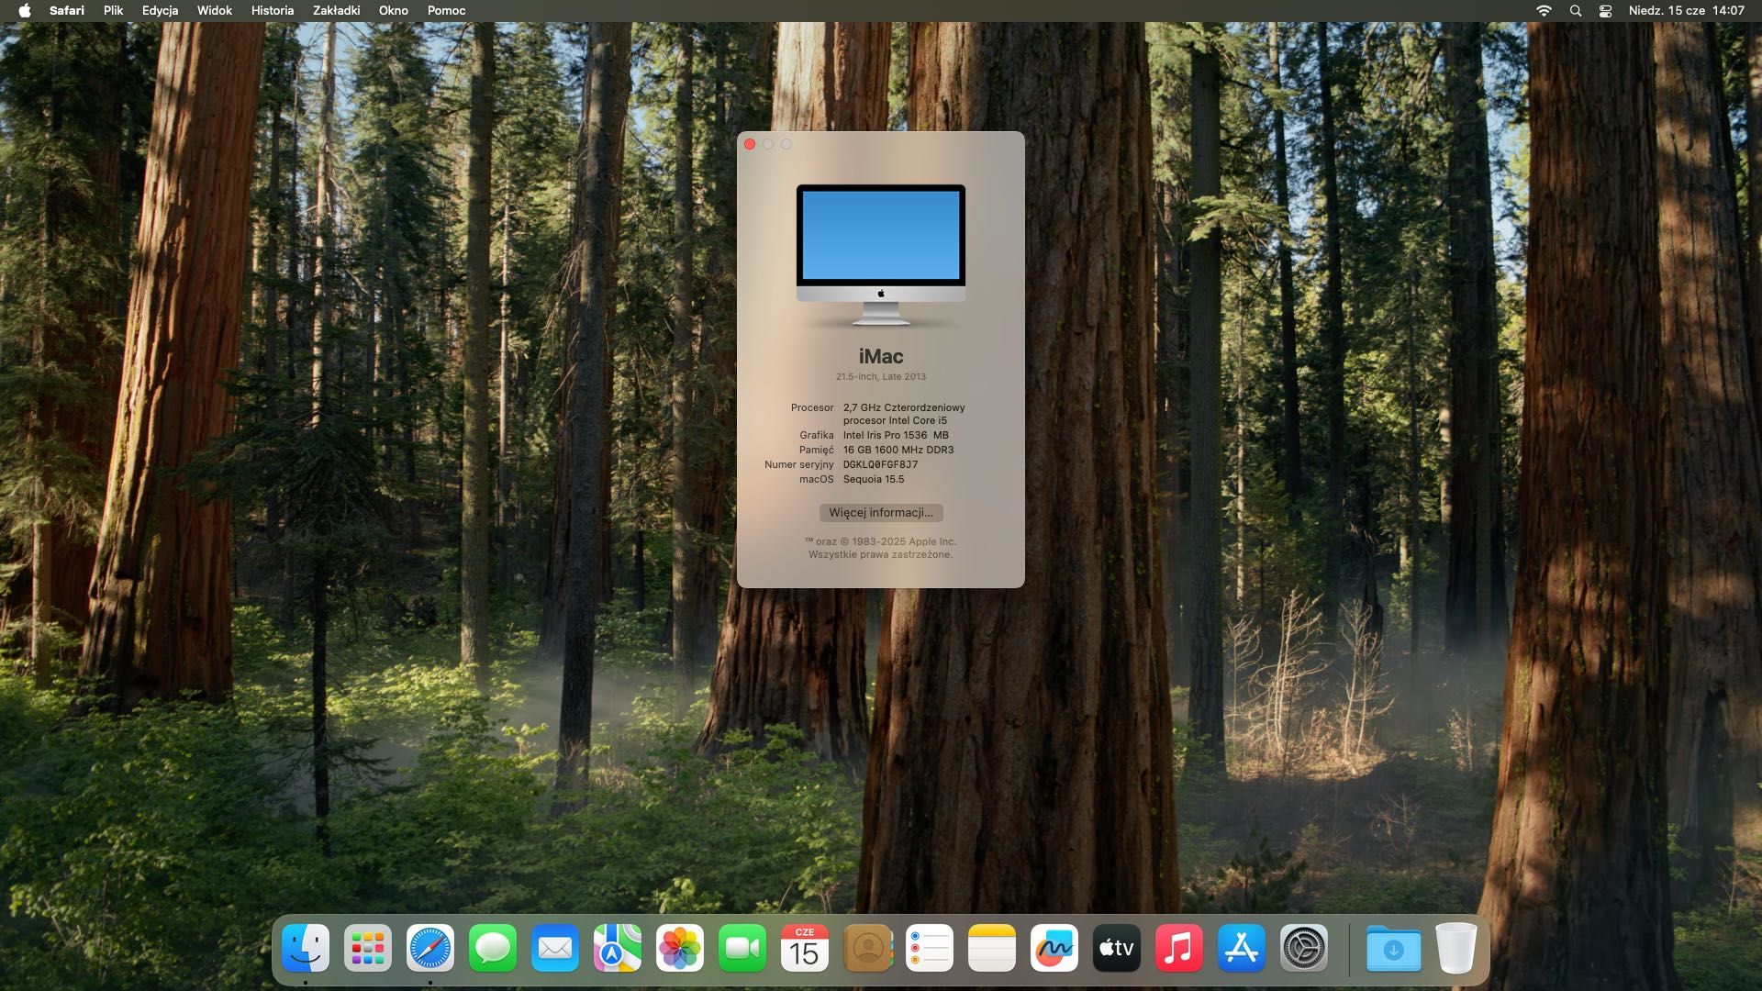The image size is (1762, 991).
Task: Click the iMac title text
Action: pyautogui.click(x=881, y=356)
